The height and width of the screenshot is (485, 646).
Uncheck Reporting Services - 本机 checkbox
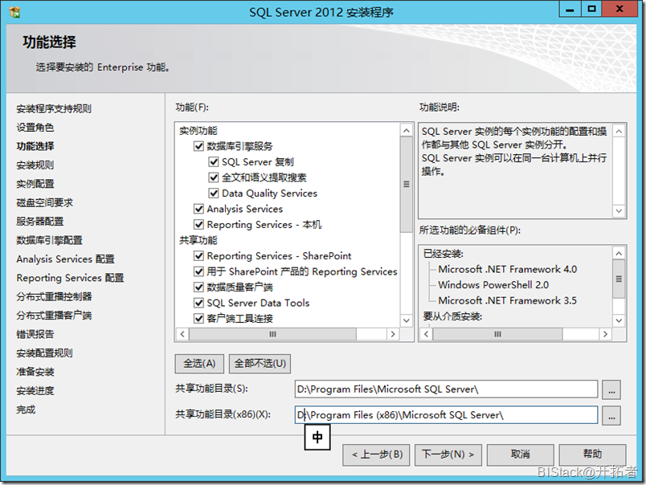click(x=198, y=224)
